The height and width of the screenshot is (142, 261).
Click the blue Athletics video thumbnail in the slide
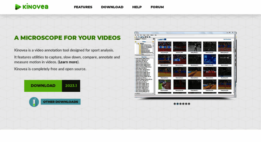210,59
